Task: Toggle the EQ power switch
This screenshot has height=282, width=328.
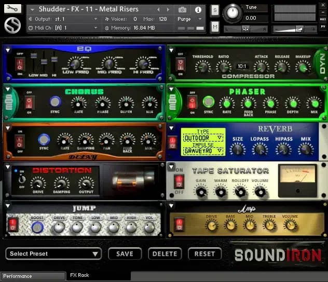Action: (20, 64)
